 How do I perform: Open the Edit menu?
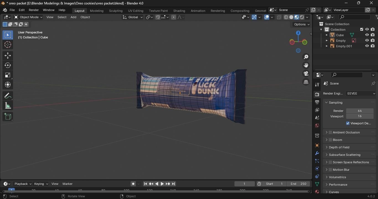coord(22,10)
